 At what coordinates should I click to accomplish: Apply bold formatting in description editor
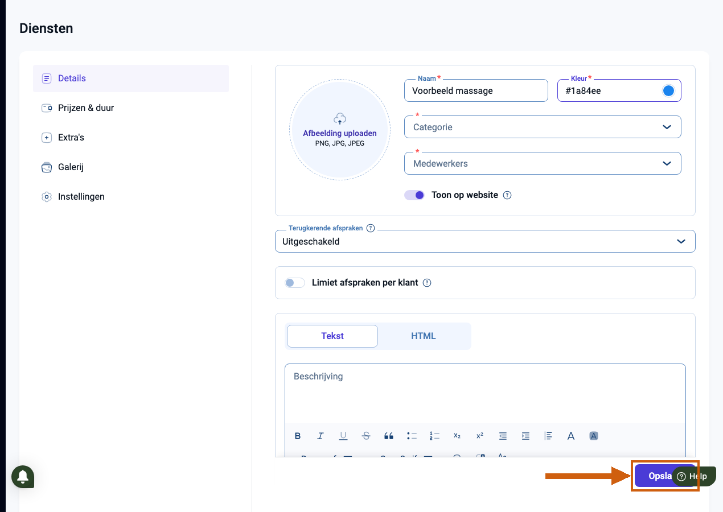click(298, 436)
